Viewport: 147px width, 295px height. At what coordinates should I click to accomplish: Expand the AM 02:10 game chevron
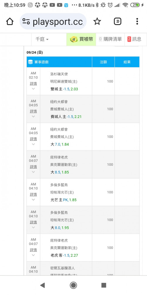[x=34, y=89]
